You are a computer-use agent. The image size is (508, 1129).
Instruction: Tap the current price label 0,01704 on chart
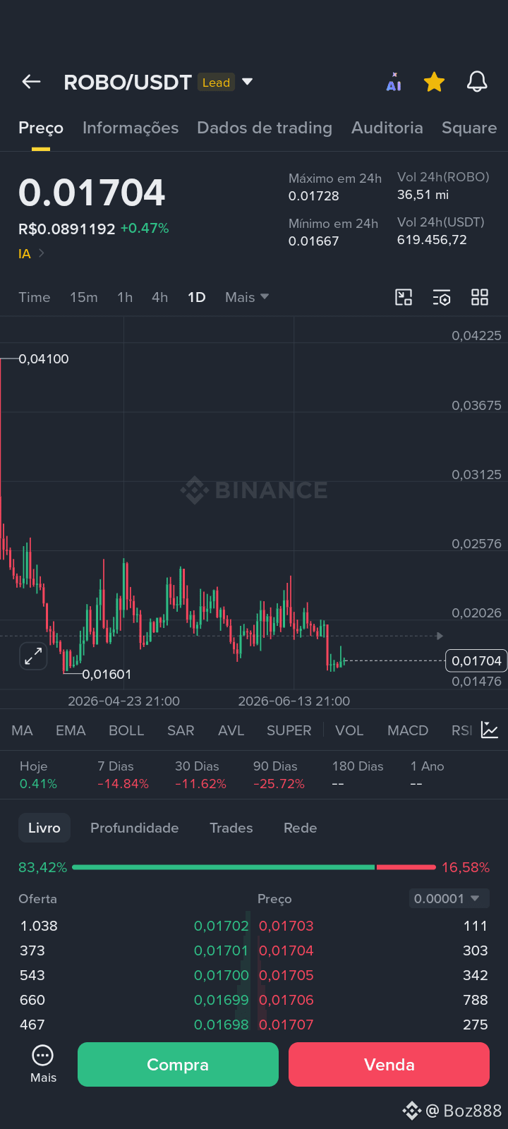[x=476, y=660]
